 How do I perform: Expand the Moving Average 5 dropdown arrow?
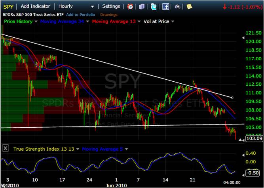(x=126, y=149)
